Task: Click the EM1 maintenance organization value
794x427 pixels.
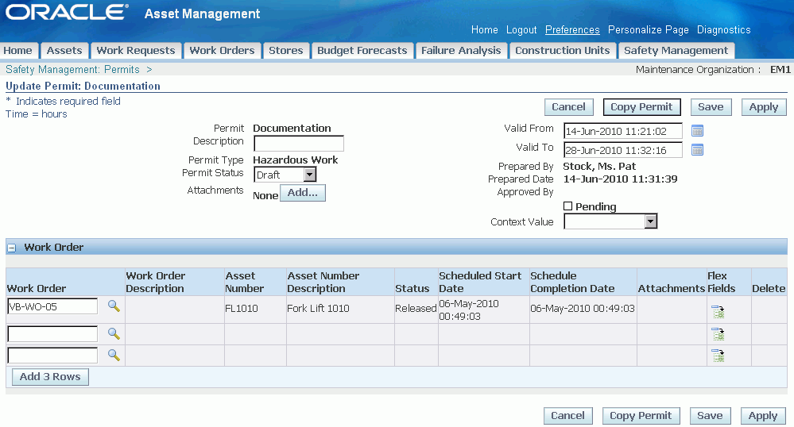Action: (780, 69)
